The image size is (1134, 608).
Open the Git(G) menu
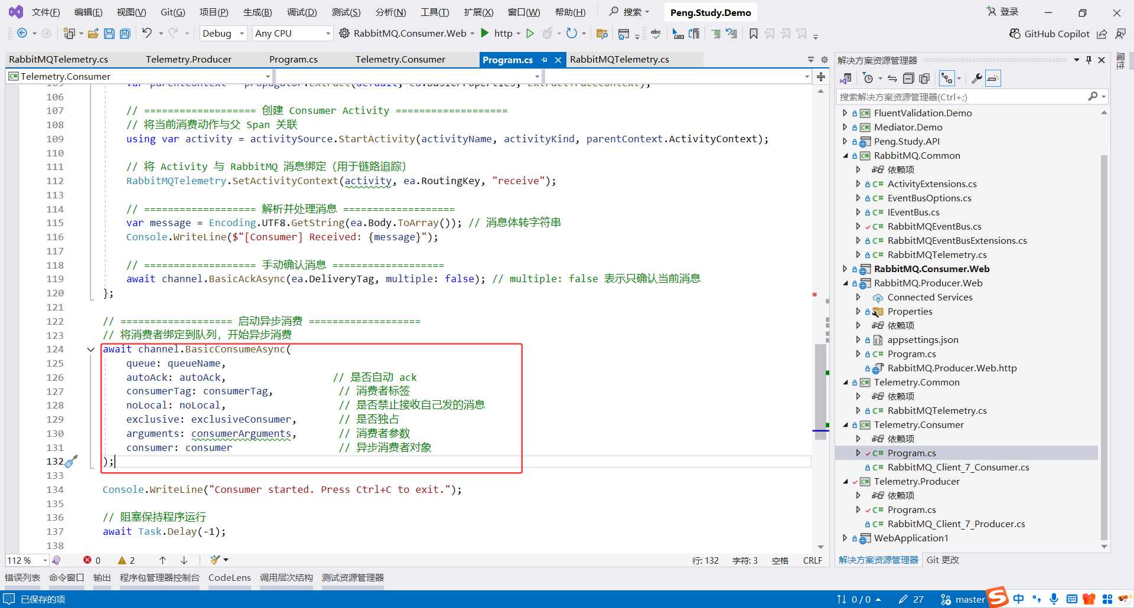point(173,12)
